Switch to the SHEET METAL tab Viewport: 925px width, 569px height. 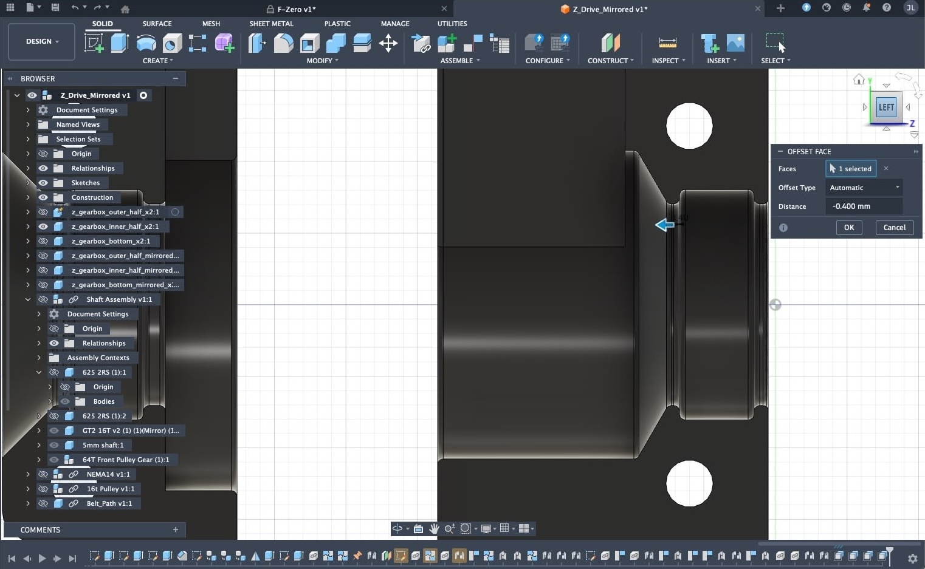pos(271,24)
